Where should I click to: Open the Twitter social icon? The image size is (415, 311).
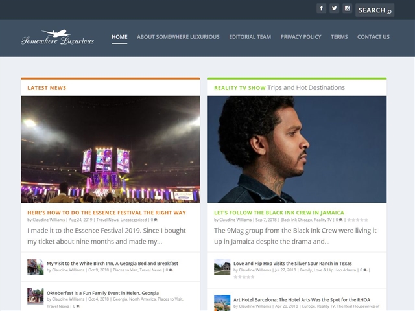[334, 8]
